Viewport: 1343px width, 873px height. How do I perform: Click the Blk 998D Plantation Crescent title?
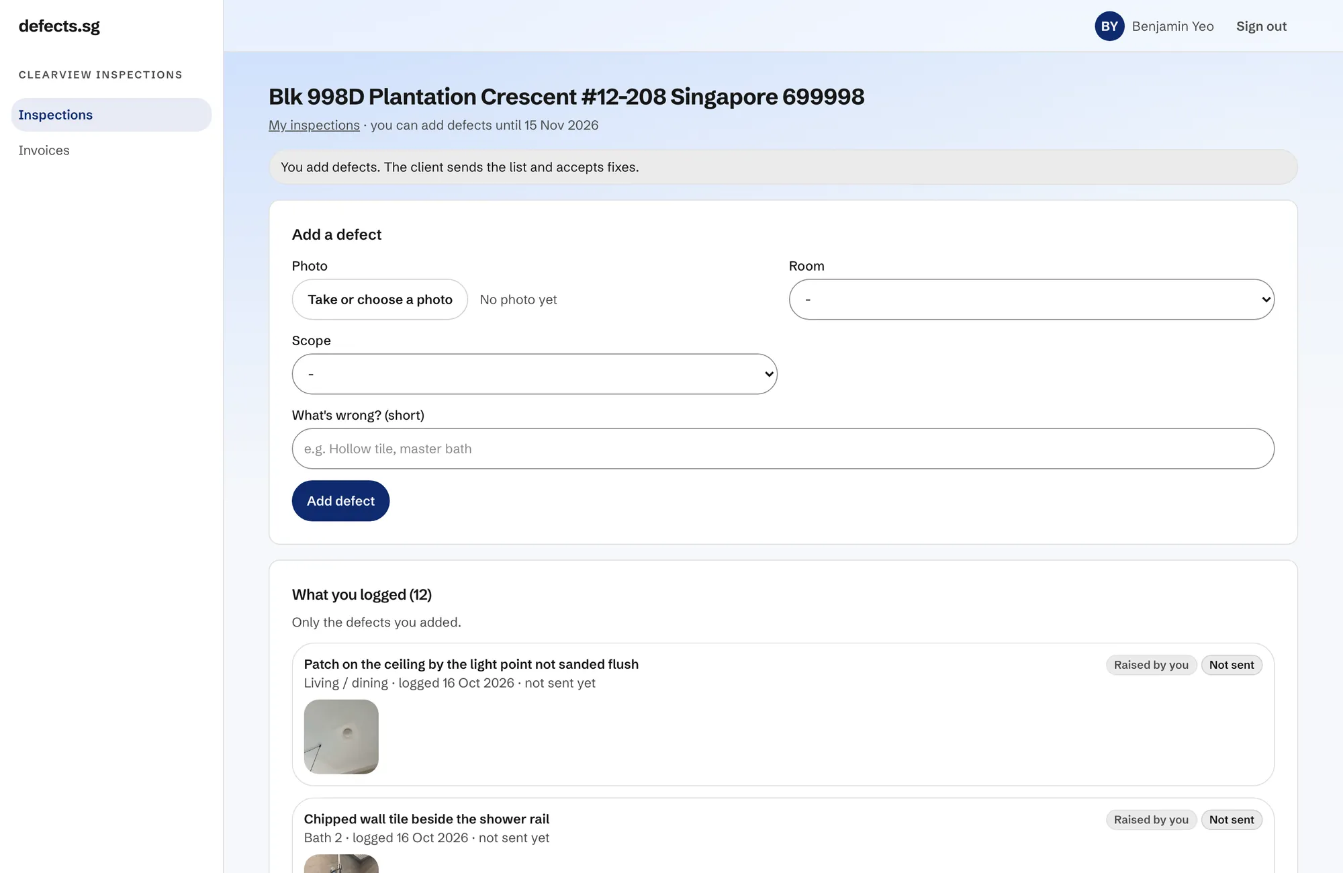coord(567,97)
